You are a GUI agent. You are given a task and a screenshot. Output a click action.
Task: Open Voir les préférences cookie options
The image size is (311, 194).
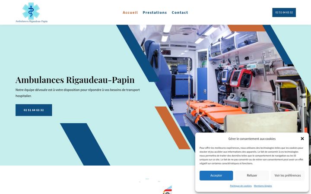tap(288, 175)
